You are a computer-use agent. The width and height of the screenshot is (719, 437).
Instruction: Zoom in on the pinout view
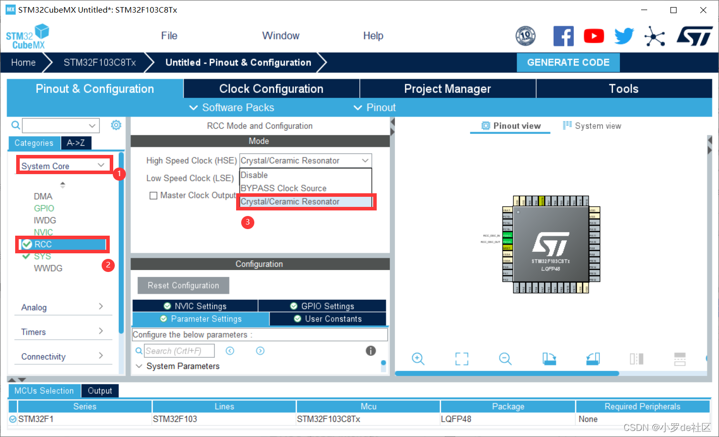click(x=418, y=359)
